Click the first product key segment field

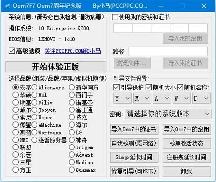(123, 28)
